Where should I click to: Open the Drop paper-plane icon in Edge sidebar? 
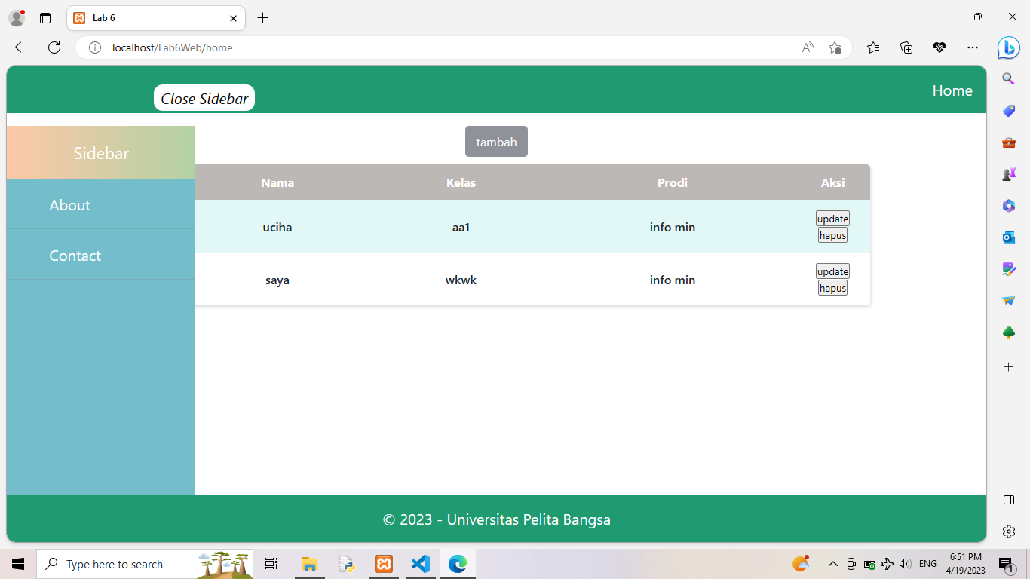pos(1008,299)
